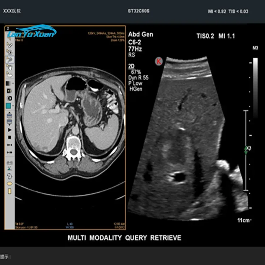Select the horizontal yellow ellipse ROI tool

pos(10,183)
